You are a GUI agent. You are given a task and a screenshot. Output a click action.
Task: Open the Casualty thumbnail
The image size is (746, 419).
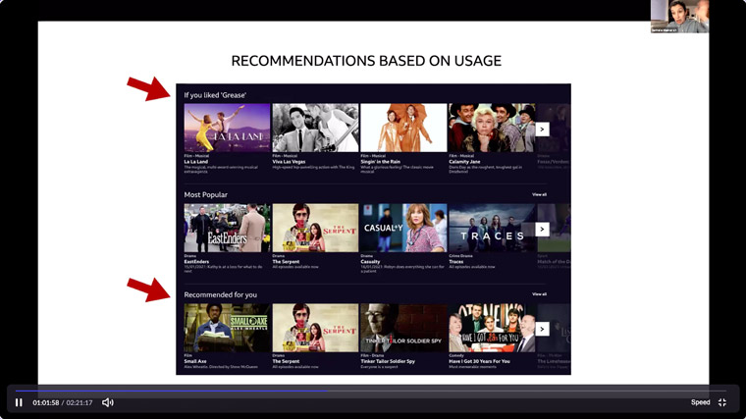coord(403,228)
